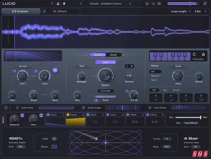Go to the previous preset arrow
211x159 pixels.
coord(81,4)
